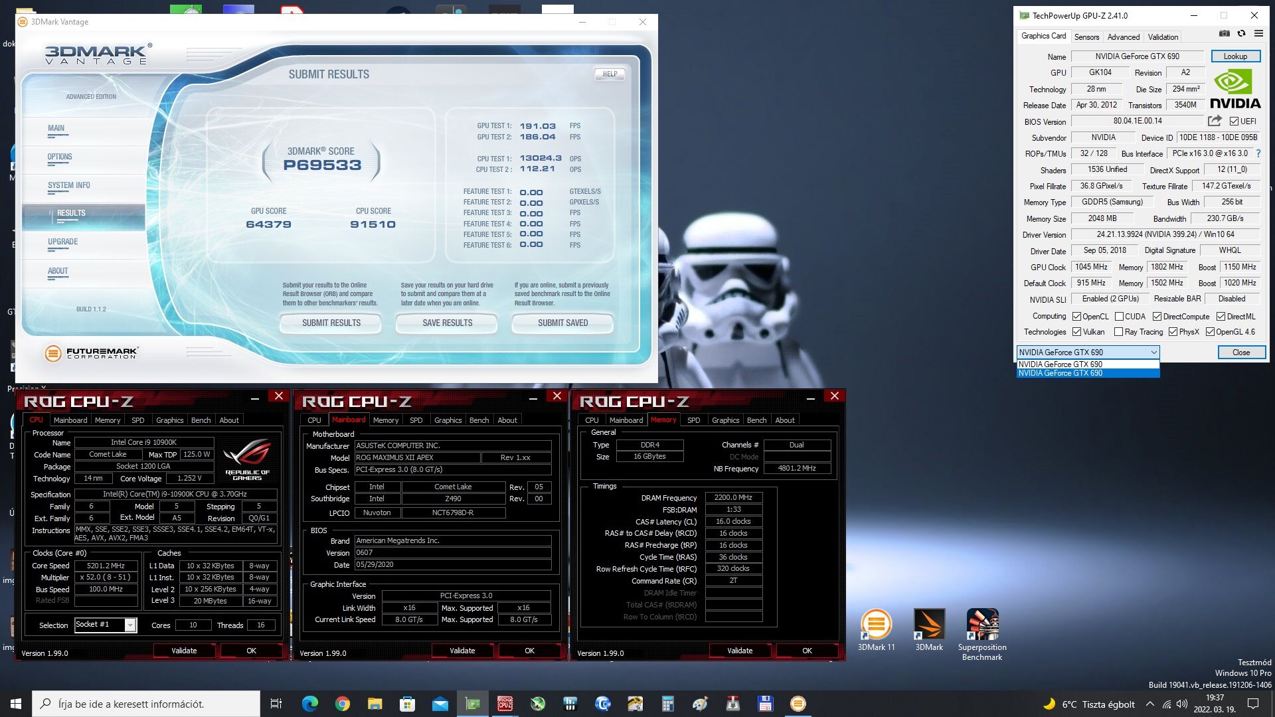Click the Windows Start button
This screenshot has width=1275, height=717.
(16, 704)
